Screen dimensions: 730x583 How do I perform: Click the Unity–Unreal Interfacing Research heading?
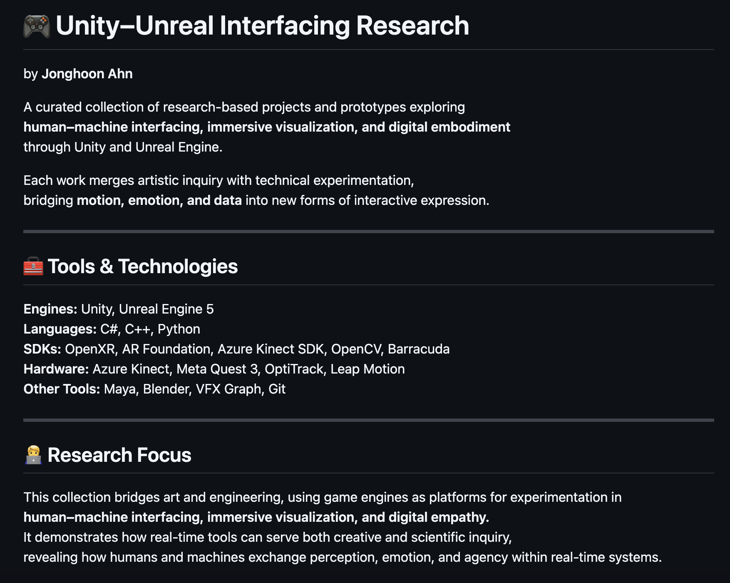tap(262, 26)
